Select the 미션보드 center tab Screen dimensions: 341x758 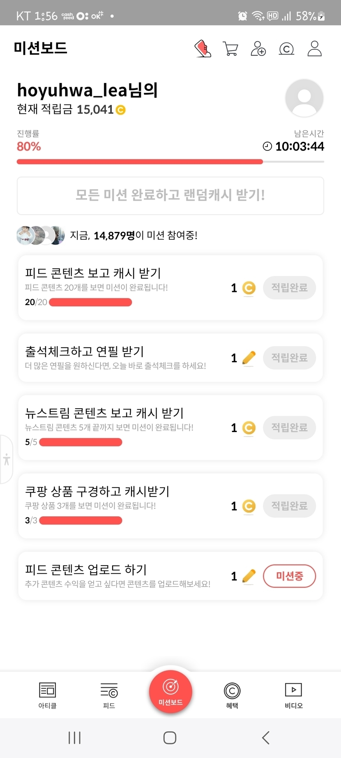tap(170, 691)
